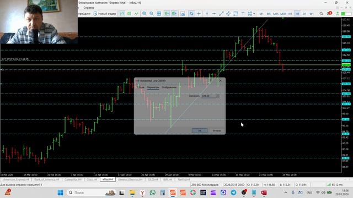Toggle chart shift from right edge
The width and height of the screenshot is (353, 198).
[174, 14]
